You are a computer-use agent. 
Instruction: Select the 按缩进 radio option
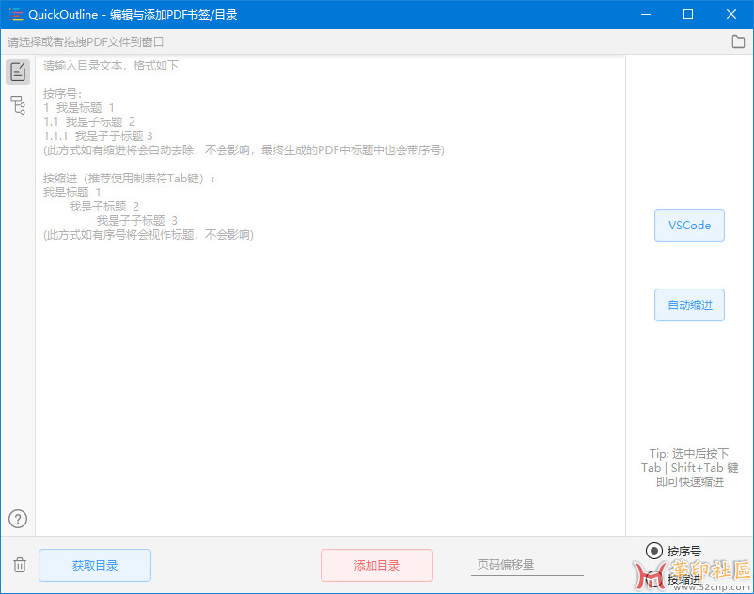[654, 579]
